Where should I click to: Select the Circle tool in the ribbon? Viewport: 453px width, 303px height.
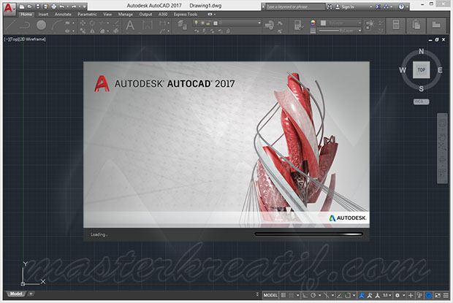tap(41, 26)
